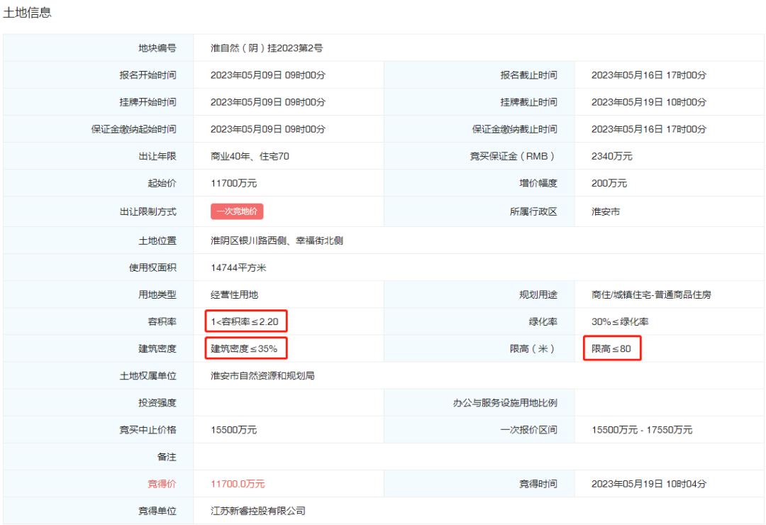The image size is (766, 525).
Task: Click the red-boxed 1<容积率≤2.20 value
Action: pos(246,322)
